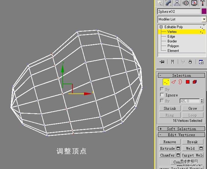Click the "16 Vertices Selected" status text
Viewport: 207px width, 169px height.
click(187, 121)
